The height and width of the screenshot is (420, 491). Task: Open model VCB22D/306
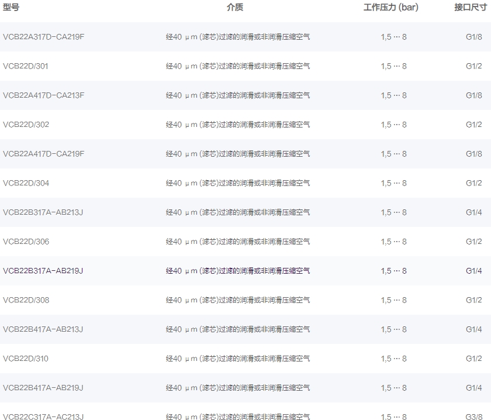pyautogui.click(x=26, y=242)
